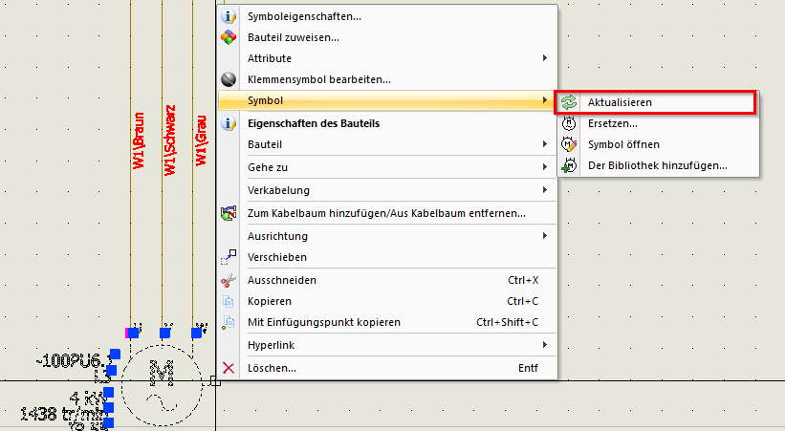Click the Bauteil zuweisen colored icon
This screenshot has height=431, width=785.
point(229,37)
